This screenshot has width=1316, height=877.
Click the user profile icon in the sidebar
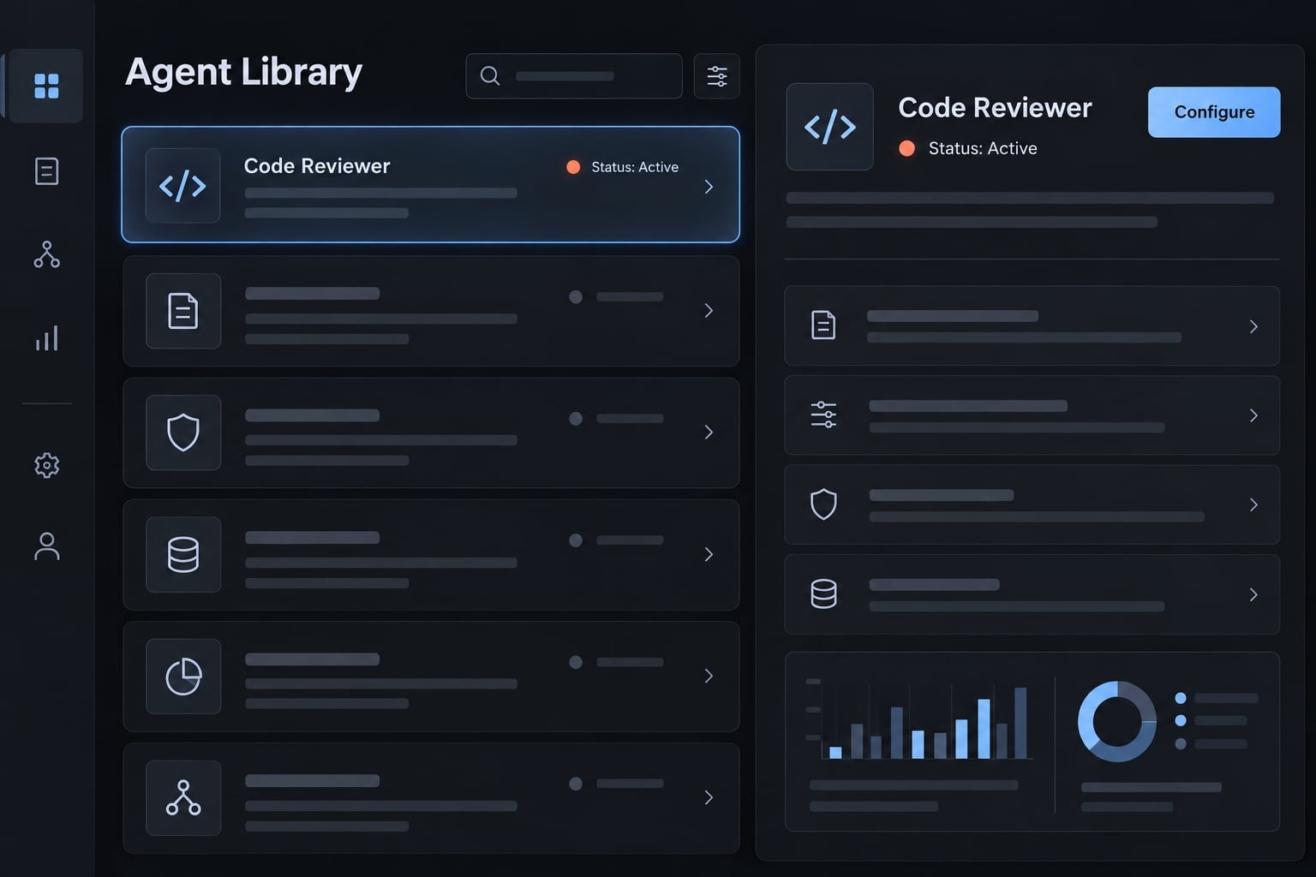(x=46, y=546)
